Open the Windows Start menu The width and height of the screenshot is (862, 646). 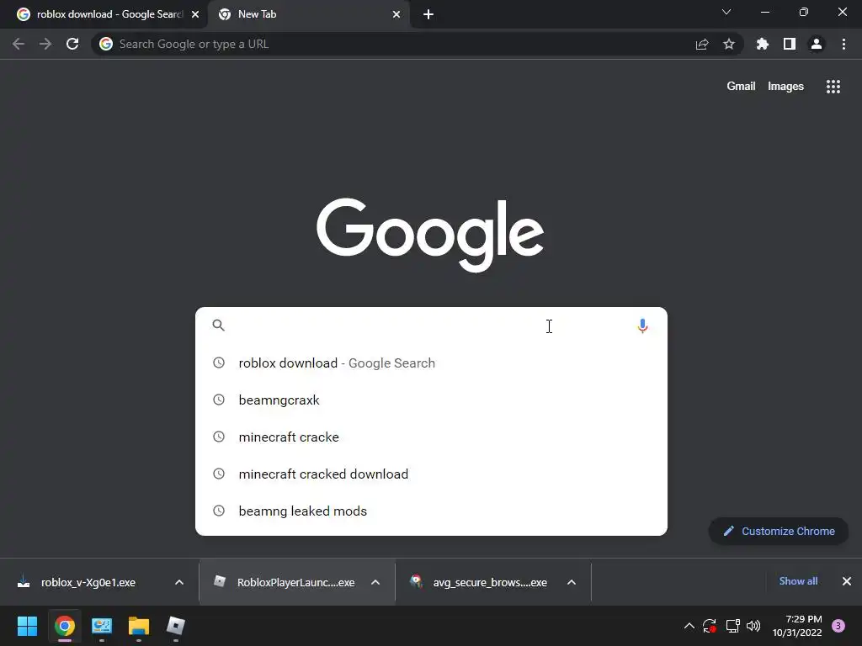click(x=27, y=626)
